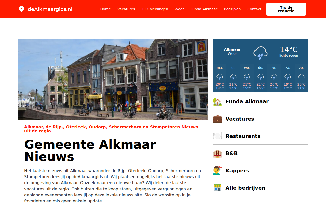
Task: Click the Tip de redactie button
Action: pos(286,9)
